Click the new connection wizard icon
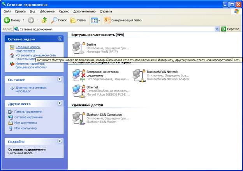243x171 pixels. (12, 47)
